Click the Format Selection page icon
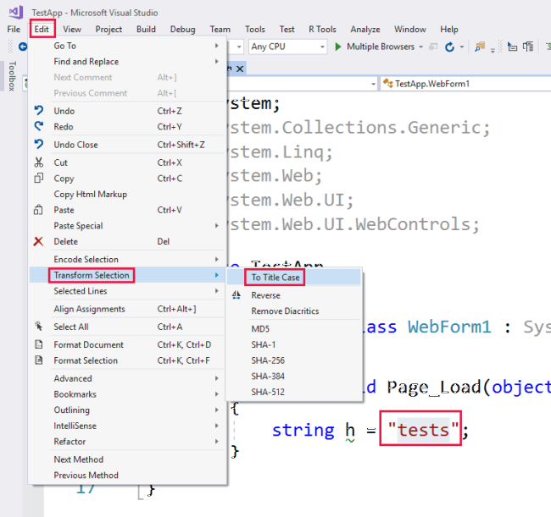This screenshot has width=551, height=517. point(39,360)
